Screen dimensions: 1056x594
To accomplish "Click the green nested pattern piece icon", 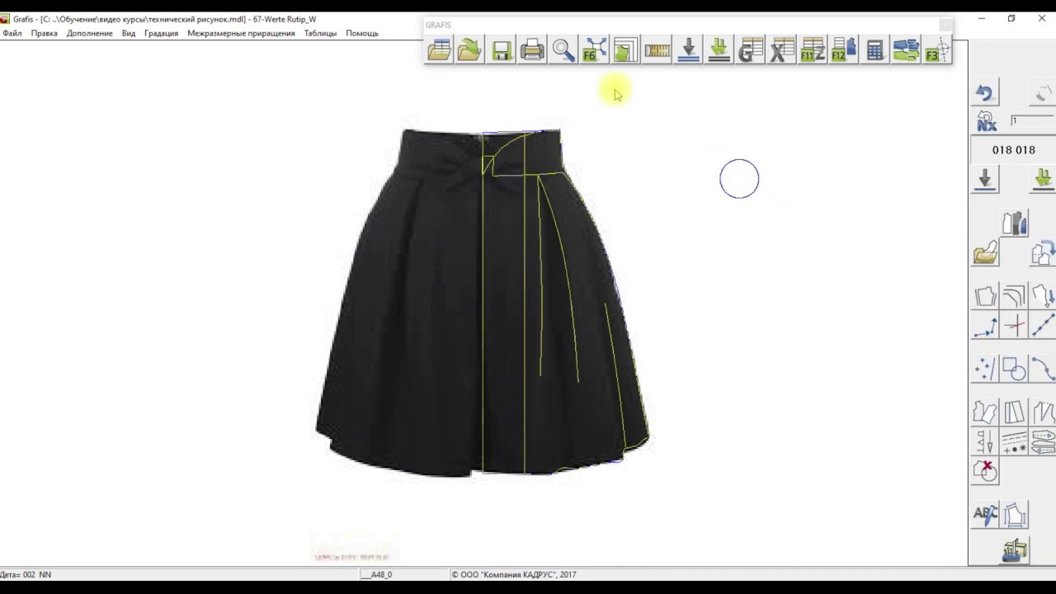I will [625, 50].
